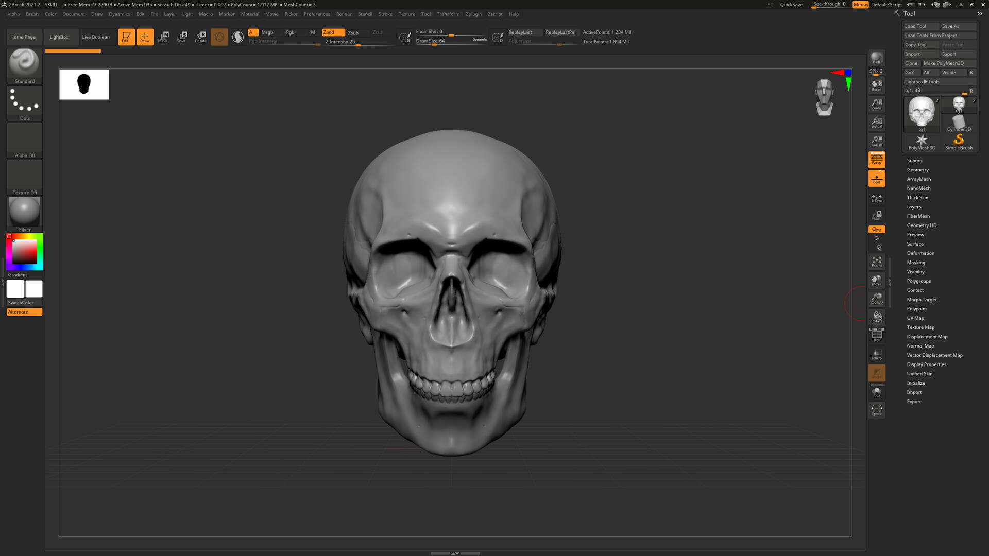Image resolution: width=989 pixels, height=556 pixels.
Task: Toggle Persp perspective mode
Action: [877, 159]
